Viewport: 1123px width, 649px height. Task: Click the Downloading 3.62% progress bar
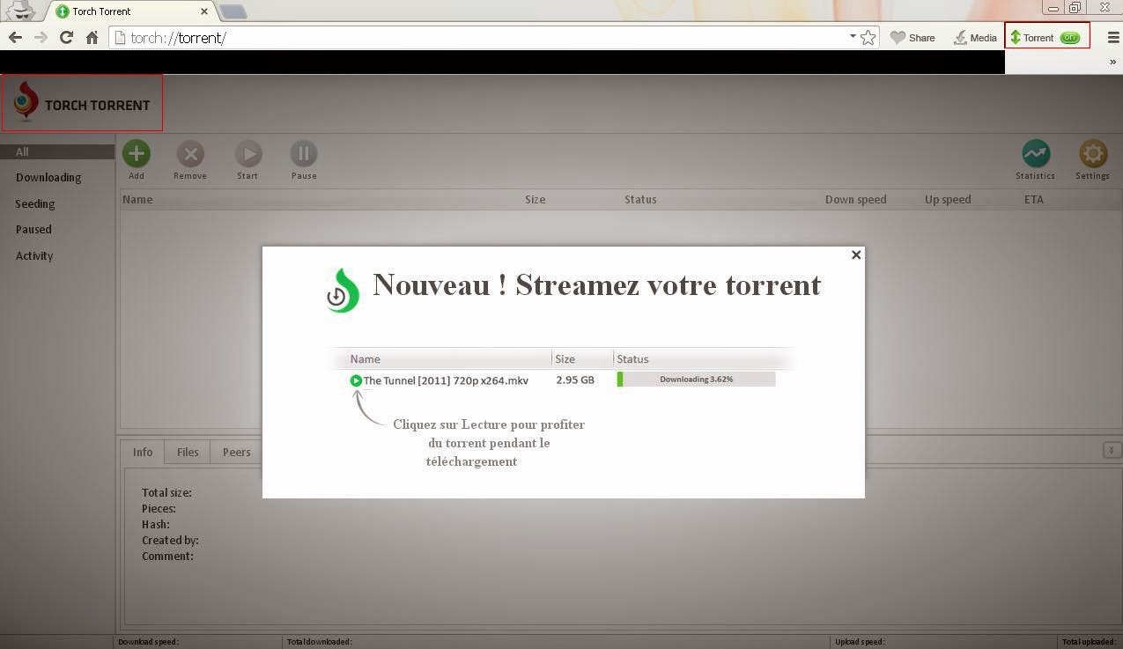click(696, 380)
